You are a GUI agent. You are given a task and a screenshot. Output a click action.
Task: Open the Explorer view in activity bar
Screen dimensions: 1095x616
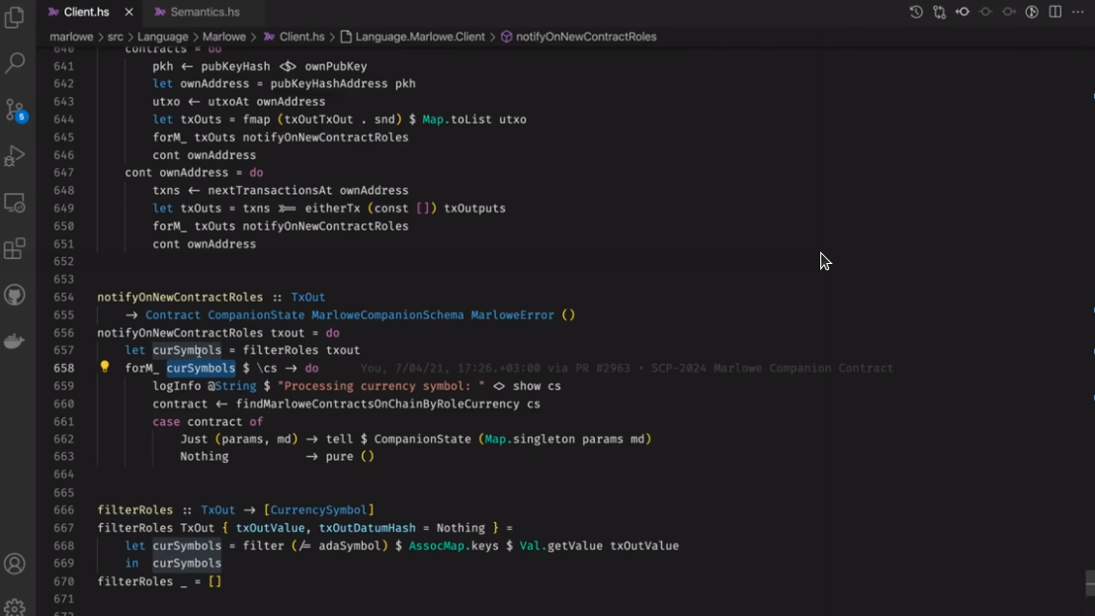[x=15, y=18]
